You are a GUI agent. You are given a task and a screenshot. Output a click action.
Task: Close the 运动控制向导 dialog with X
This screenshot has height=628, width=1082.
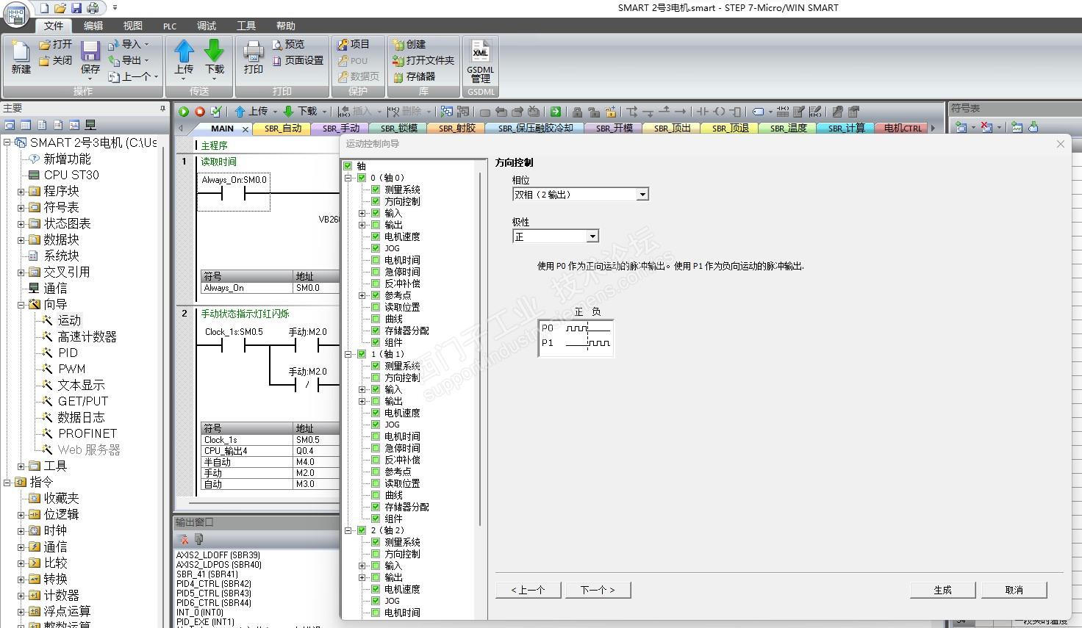click(x=1060, y=144)
